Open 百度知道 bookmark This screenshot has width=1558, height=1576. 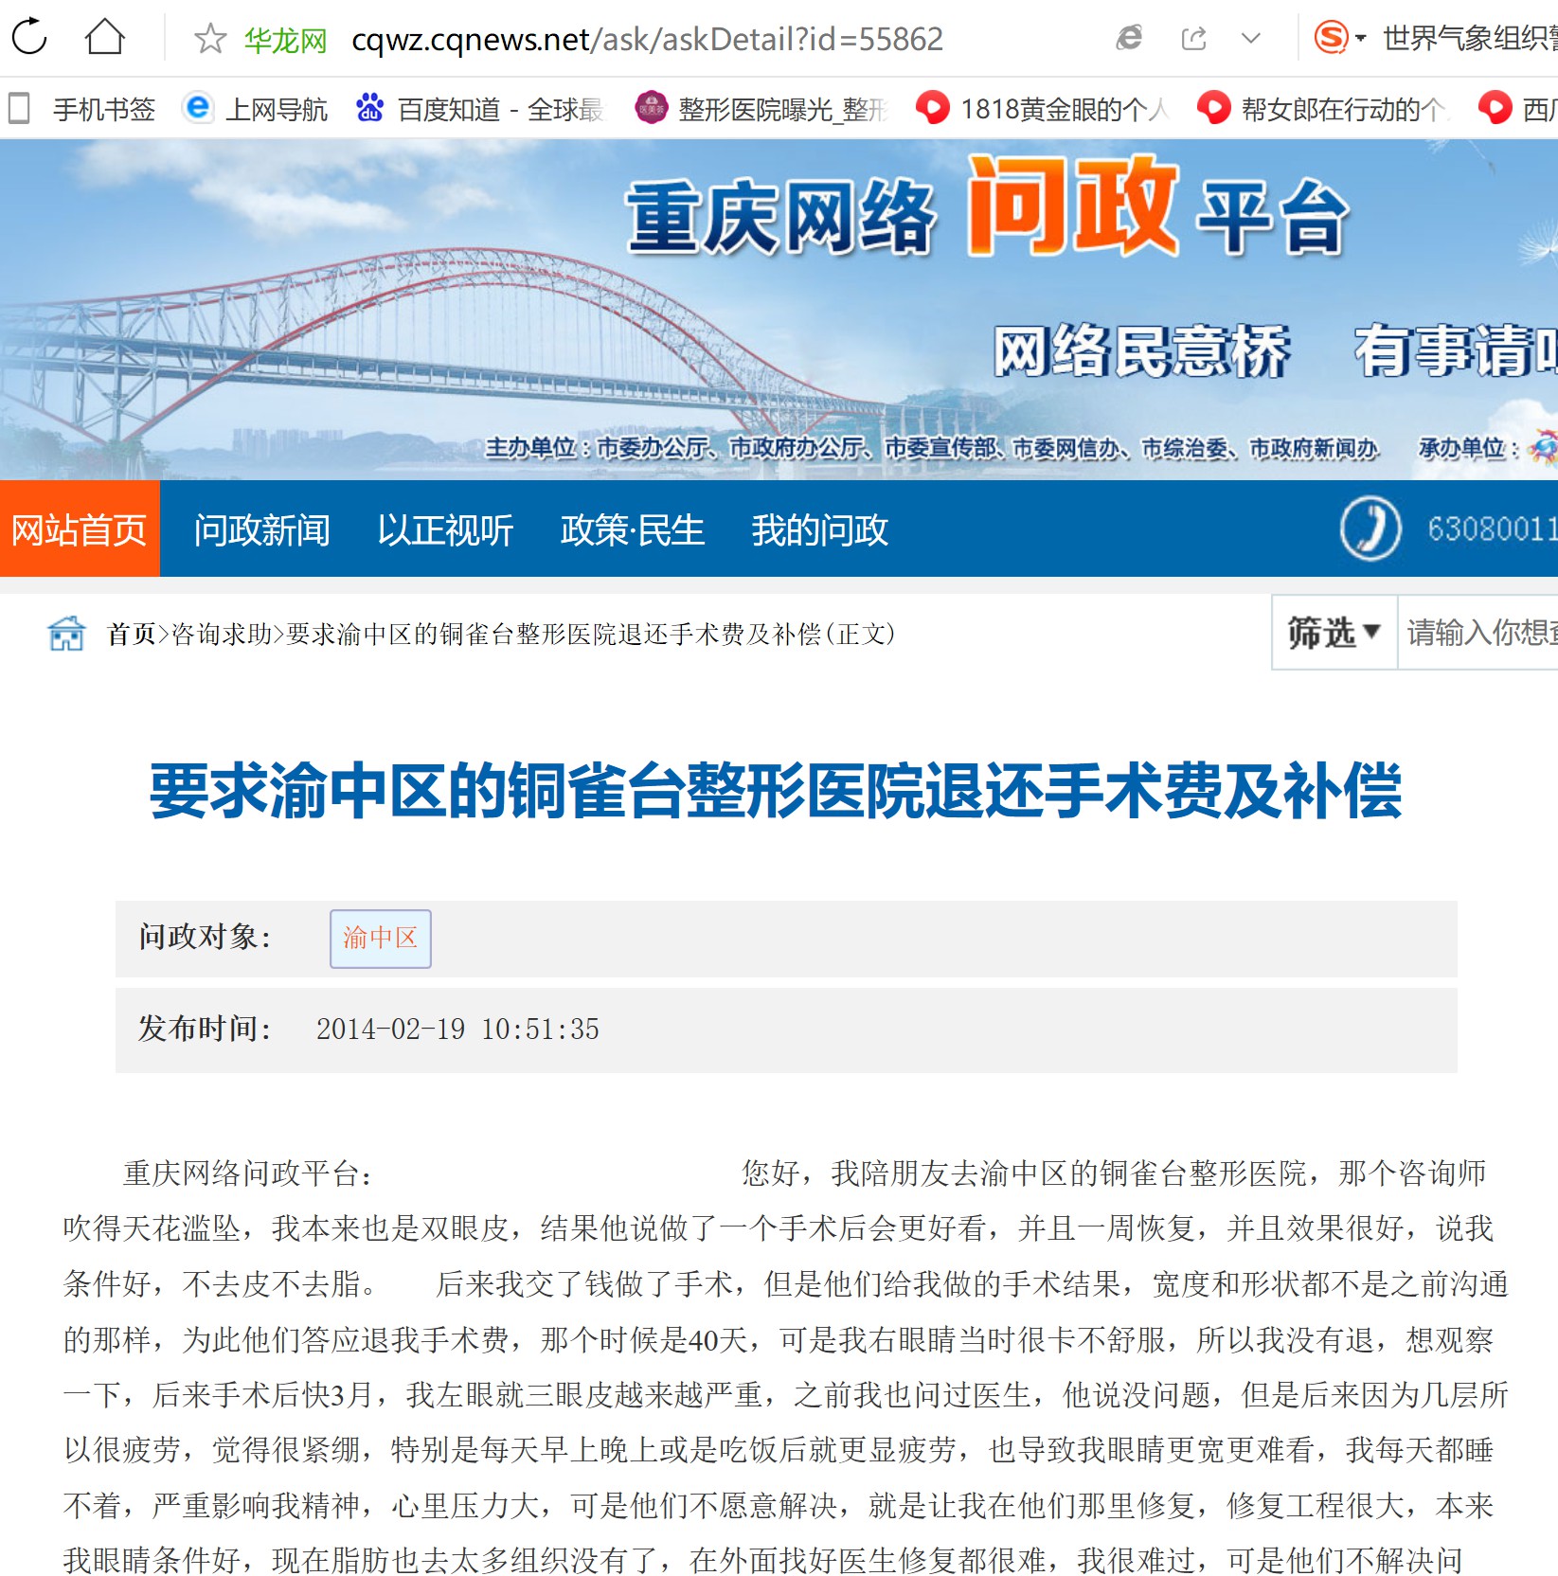click(x=479, y=109)
